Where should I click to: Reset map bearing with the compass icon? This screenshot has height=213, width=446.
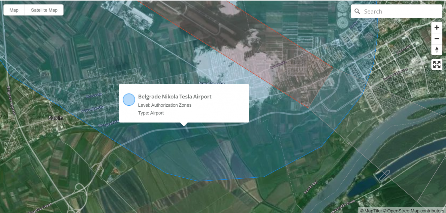[437, 50]
